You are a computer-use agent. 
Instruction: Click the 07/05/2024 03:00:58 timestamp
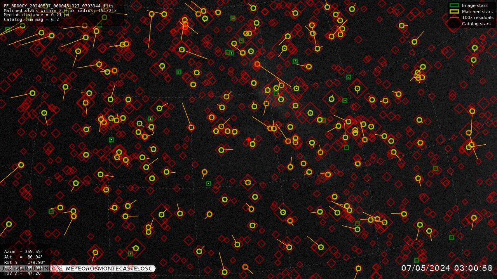click(447, 268)
